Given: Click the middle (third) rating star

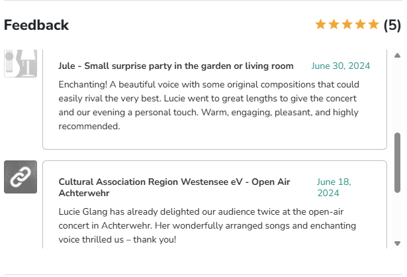Looking at the screenshot, I should pos(347,25).
